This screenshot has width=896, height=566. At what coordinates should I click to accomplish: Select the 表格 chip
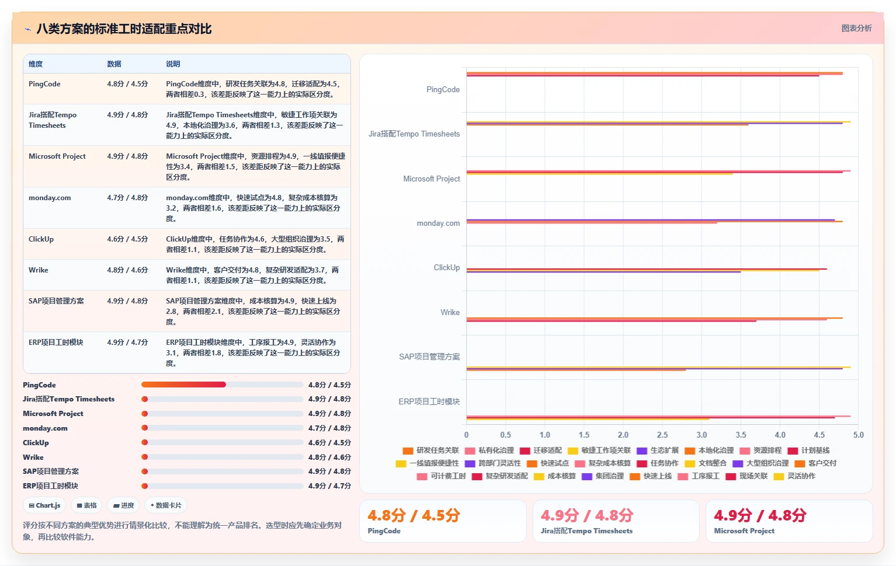tap(86, 505)
